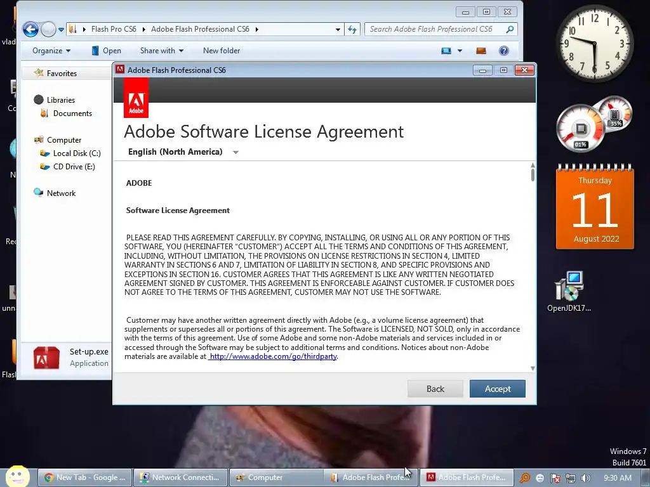650x487 pixels.
Task: Click the breadcrumb arrow after Adobe Flash Professional CS6
Action: [x=256, y=29]
